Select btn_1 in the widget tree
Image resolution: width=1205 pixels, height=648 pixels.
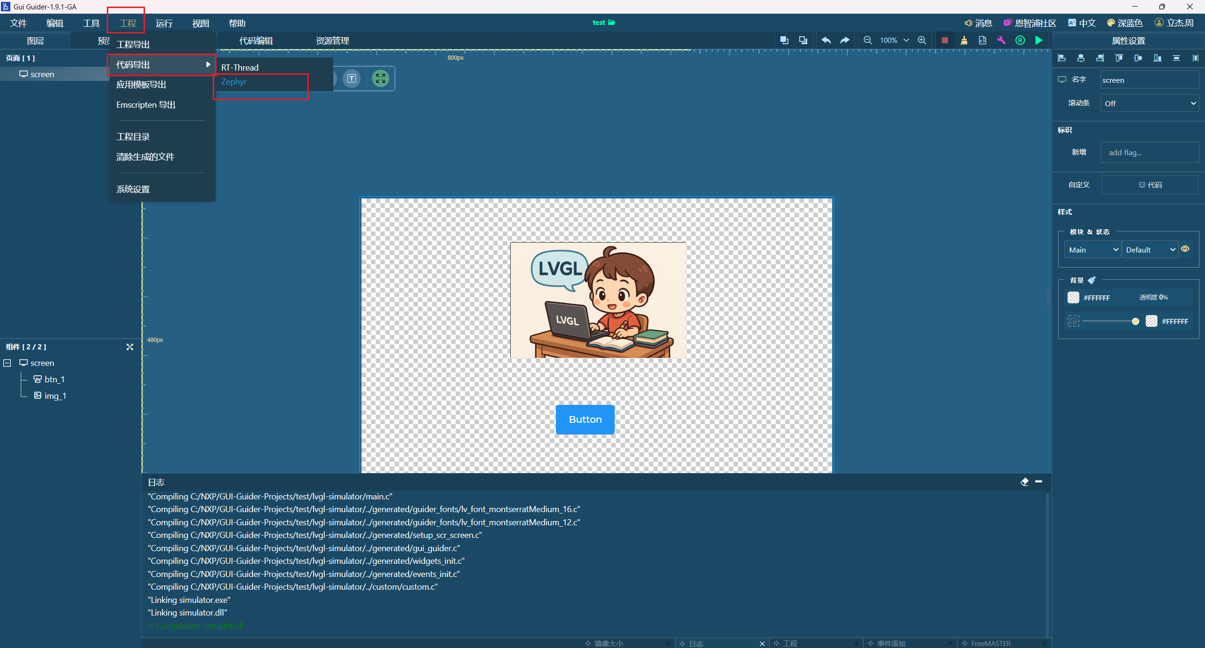49,379
